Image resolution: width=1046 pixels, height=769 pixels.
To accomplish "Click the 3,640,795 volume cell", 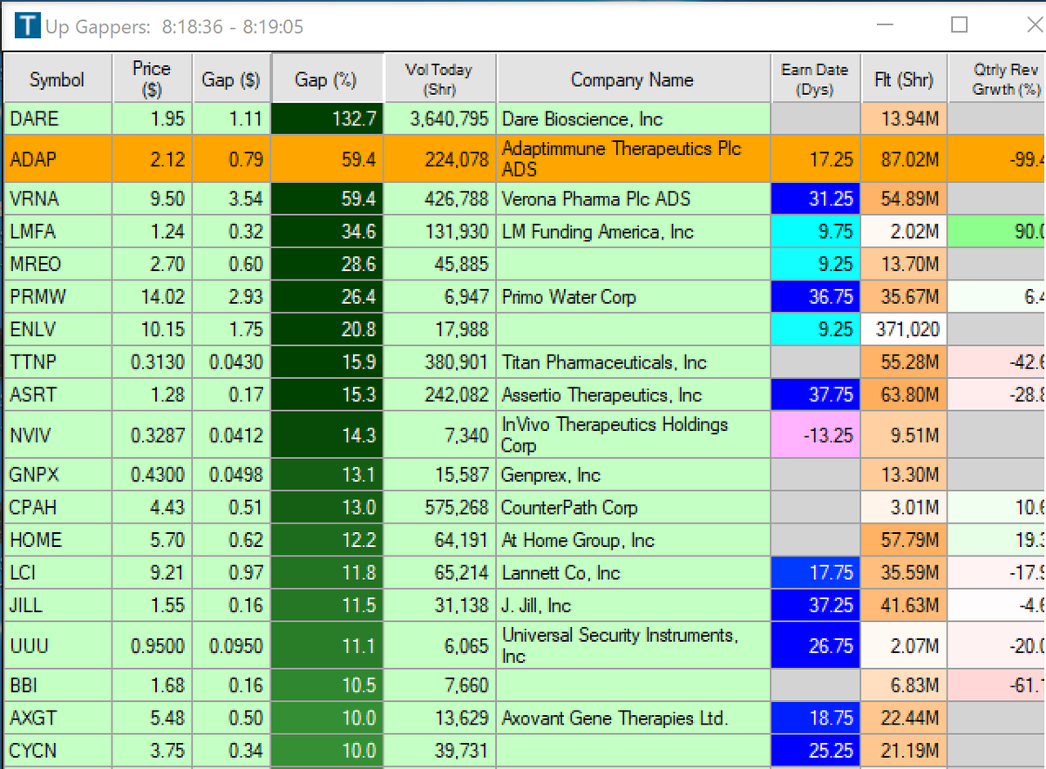I will pos(440,118).
